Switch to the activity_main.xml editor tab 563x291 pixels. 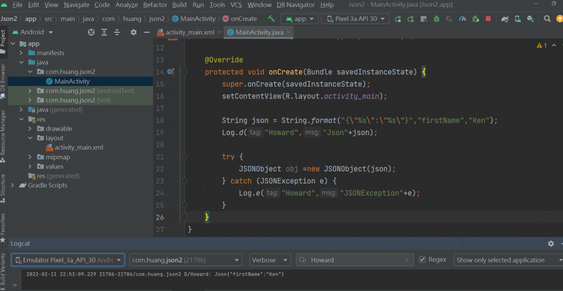tap(190, 32)
